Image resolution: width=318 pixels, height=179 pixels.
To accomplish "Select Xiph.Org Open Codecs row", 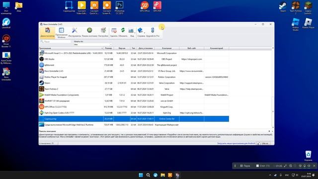I will click(134, 113).
